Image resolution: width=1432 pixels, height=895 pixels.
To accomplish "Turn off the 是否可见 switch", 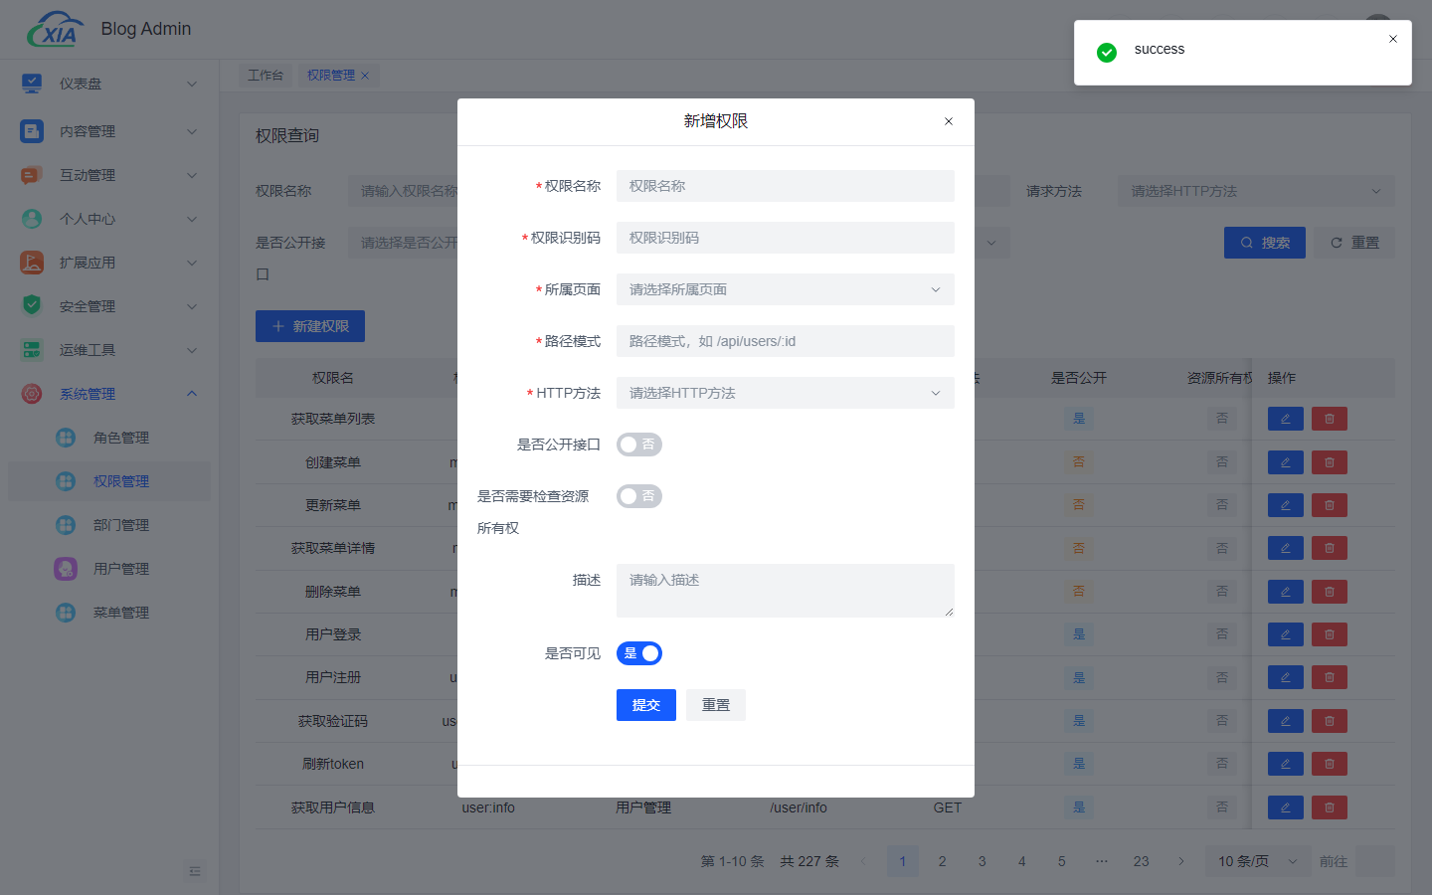I will click(x=639, y=653).
